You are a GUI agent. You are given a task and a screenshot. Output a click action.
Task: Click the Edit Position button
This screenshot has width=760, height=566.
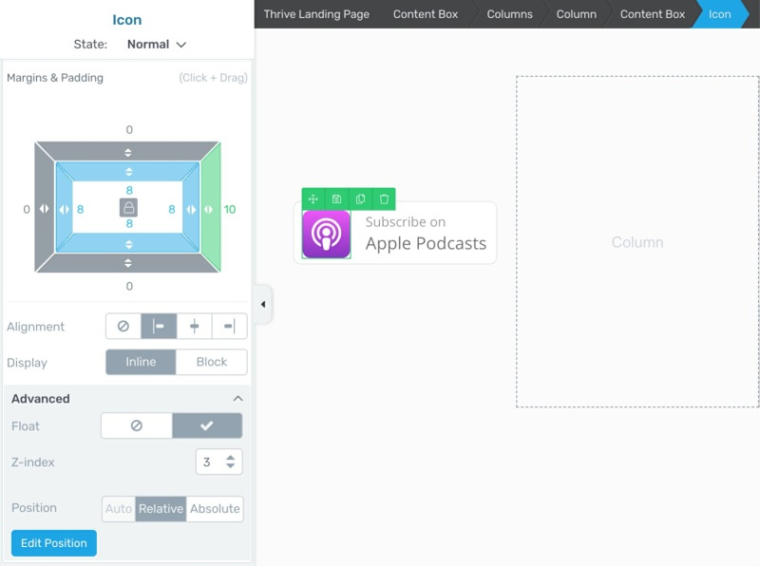(54, 543)
